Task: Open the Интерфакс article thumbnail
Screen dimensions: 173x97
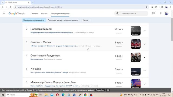Action: (x=136, y=72)
